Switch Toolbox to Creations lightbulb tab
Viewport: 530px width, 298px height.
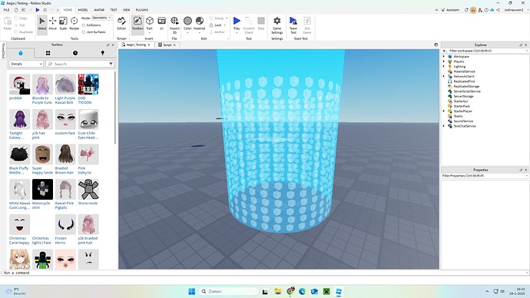point(102,53)
